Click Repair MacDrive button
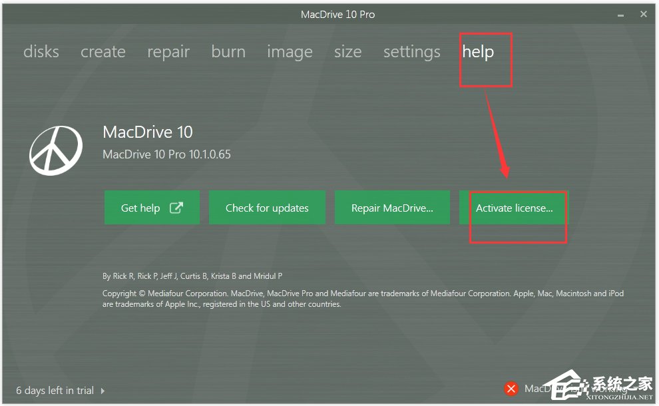659x406 pixels. 392,207
